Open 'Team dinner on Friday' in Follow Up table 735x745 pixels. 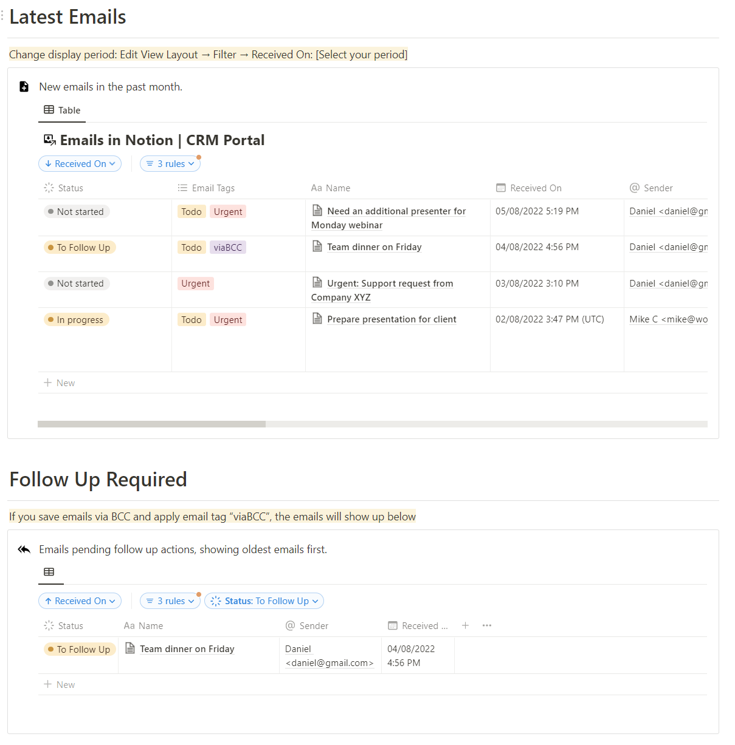point(187,649)
